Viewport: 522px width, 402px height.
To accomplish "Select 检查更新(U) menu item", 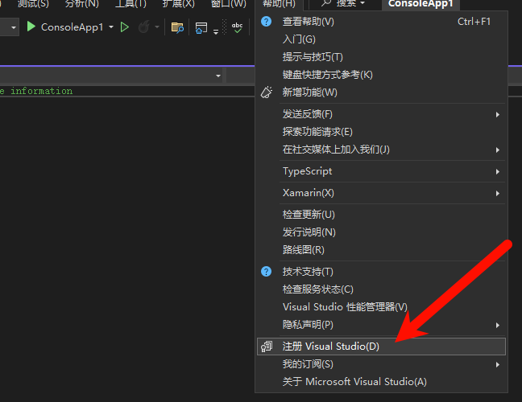I will [381, 215].
